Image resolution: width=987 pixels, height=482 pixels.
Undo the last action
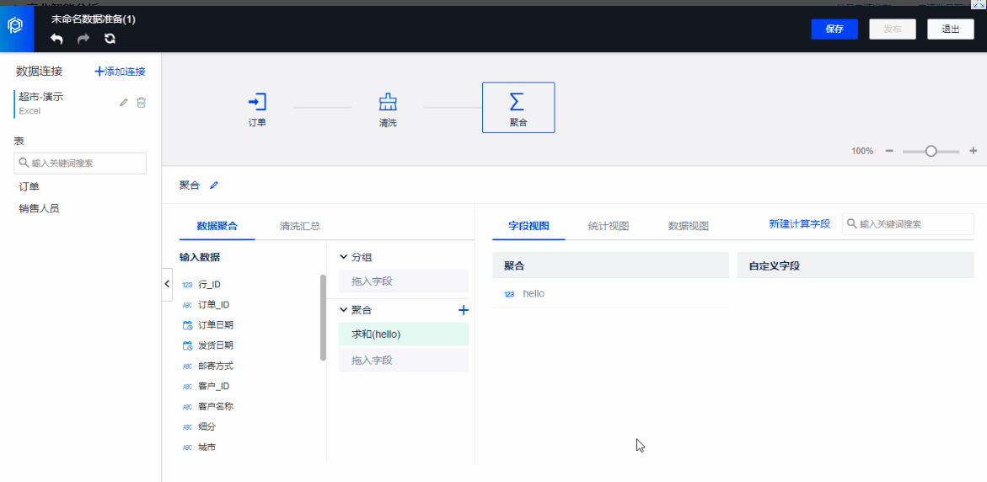coord(56,39)
